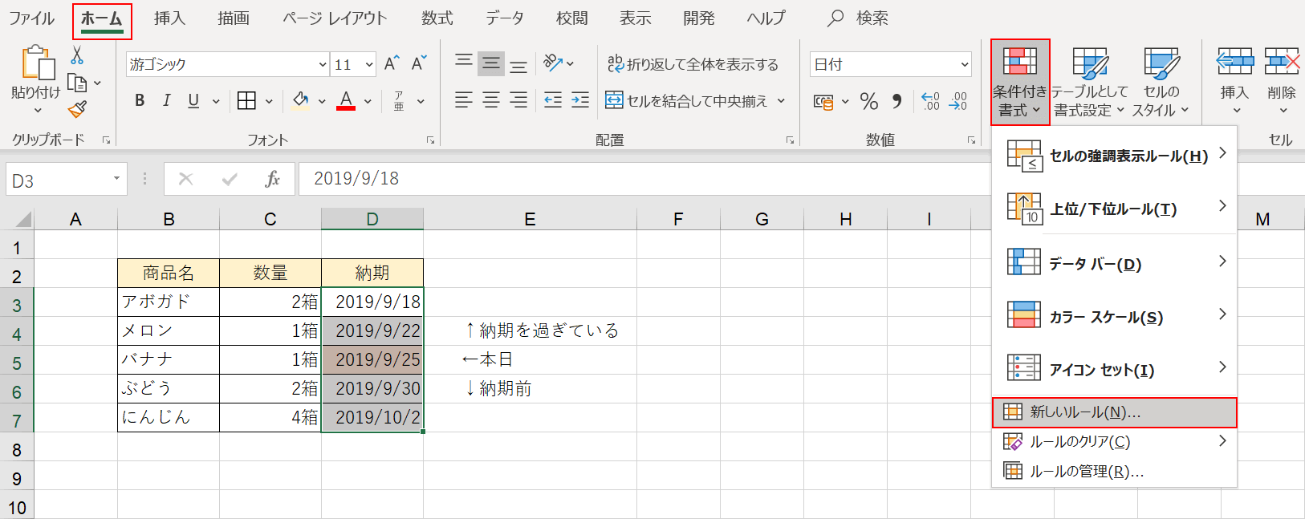
Task: Apply the red font color A
Action: tap(346, 100)
